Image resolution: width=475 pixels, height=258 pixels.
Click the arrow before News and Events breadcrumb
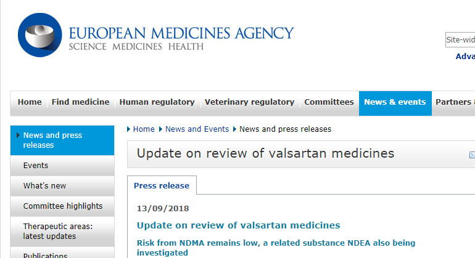pos(160,129)
